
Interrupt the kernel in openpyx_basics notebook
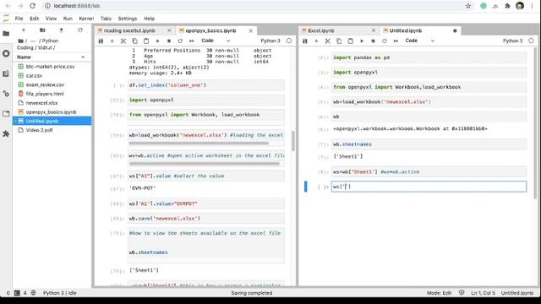click(169, 41)
